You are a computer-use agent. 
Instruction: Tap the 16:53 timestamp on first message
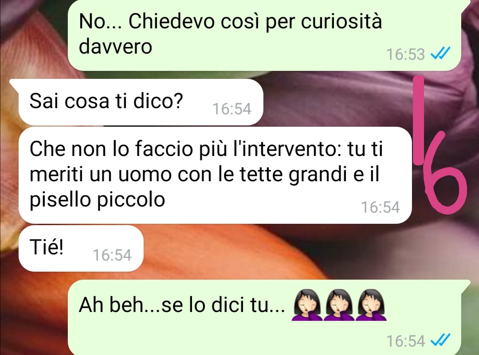(x=405, y=55)
